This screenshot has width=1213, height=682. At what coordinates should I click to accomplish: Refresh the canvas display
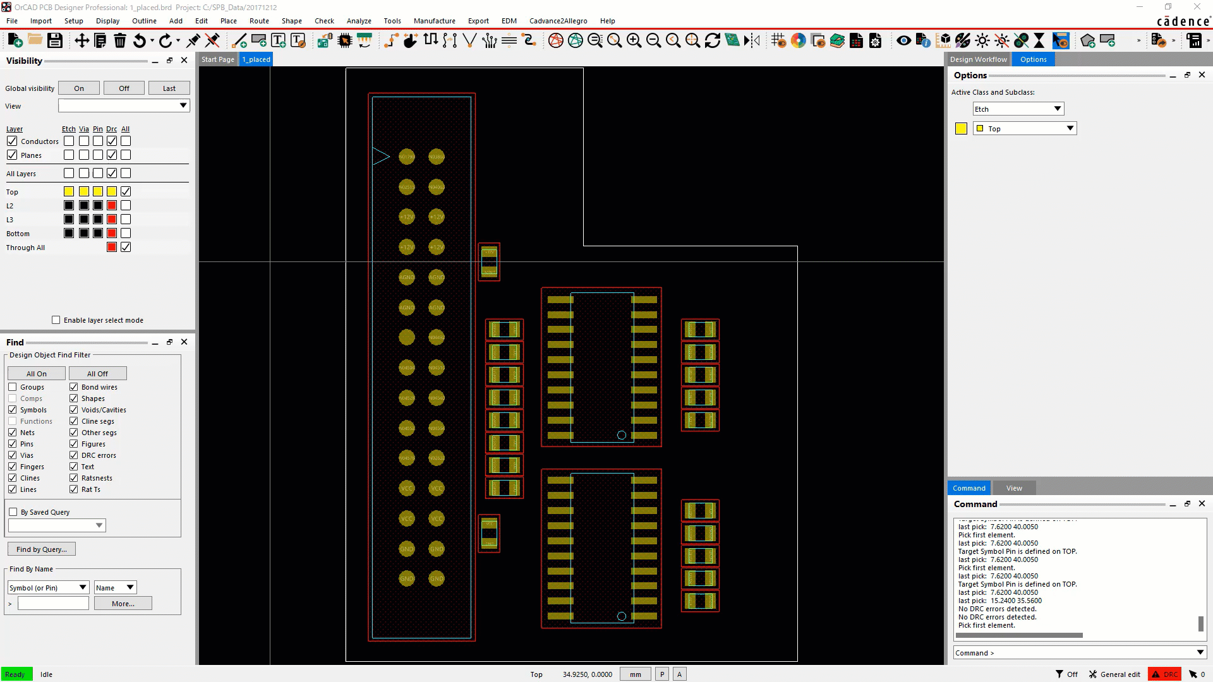point(713,40)
